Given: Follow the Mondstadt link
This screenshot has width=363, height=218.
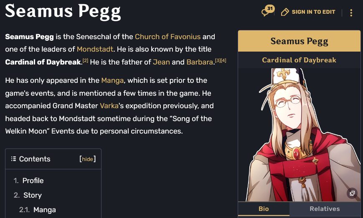Looking at the screenshot, I should point(95,49).
